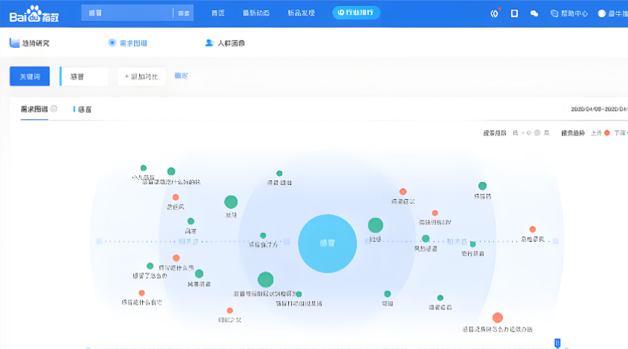Click the +添加对比 add comparison button
Viewport: 628px width, 349px height.
click(141, 76)
